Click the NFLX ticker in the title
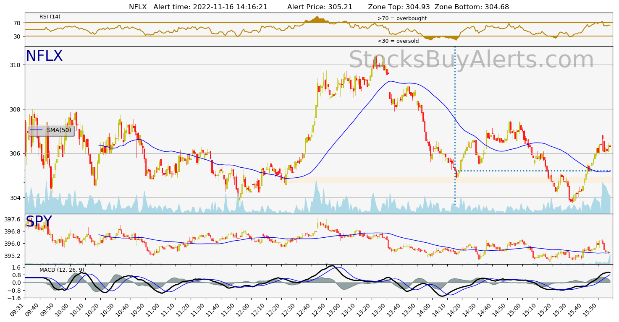 [x=138, y=7]
